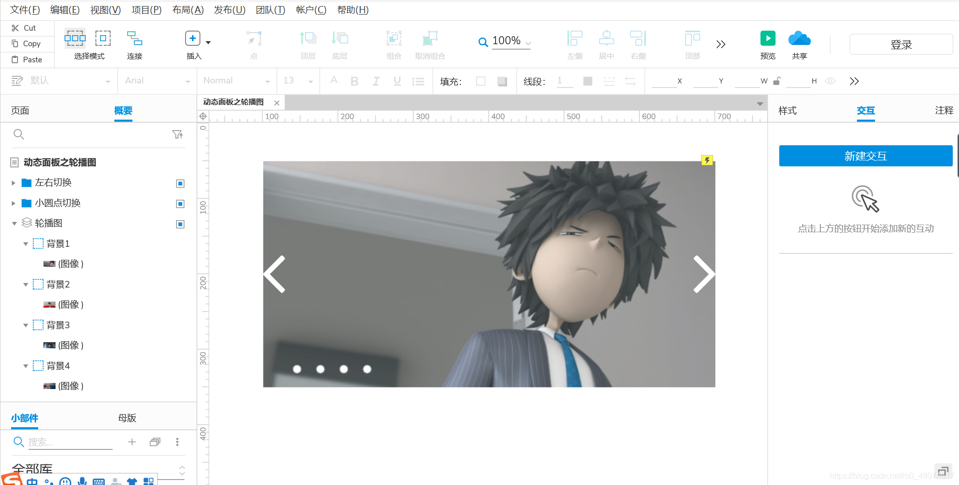Click the Cut toolbar button
Image resolution: width=959 pixels, height=485 pixels.
pyautogui.click(x=24, y=28)
